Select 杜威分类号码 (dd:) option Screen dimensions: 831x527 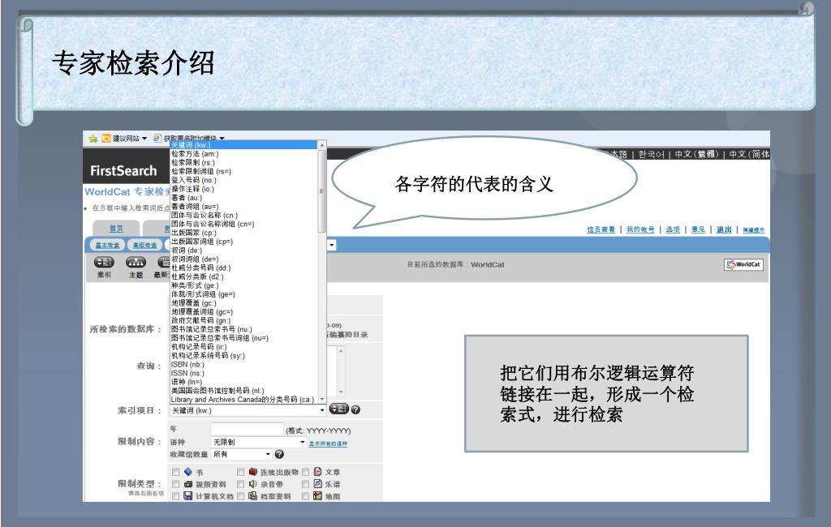coord(201,268)
